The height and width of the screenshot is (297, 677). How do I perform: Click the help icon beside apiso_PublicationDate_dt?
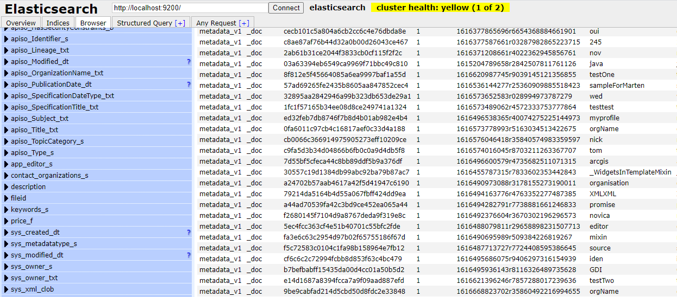point(189,85)
